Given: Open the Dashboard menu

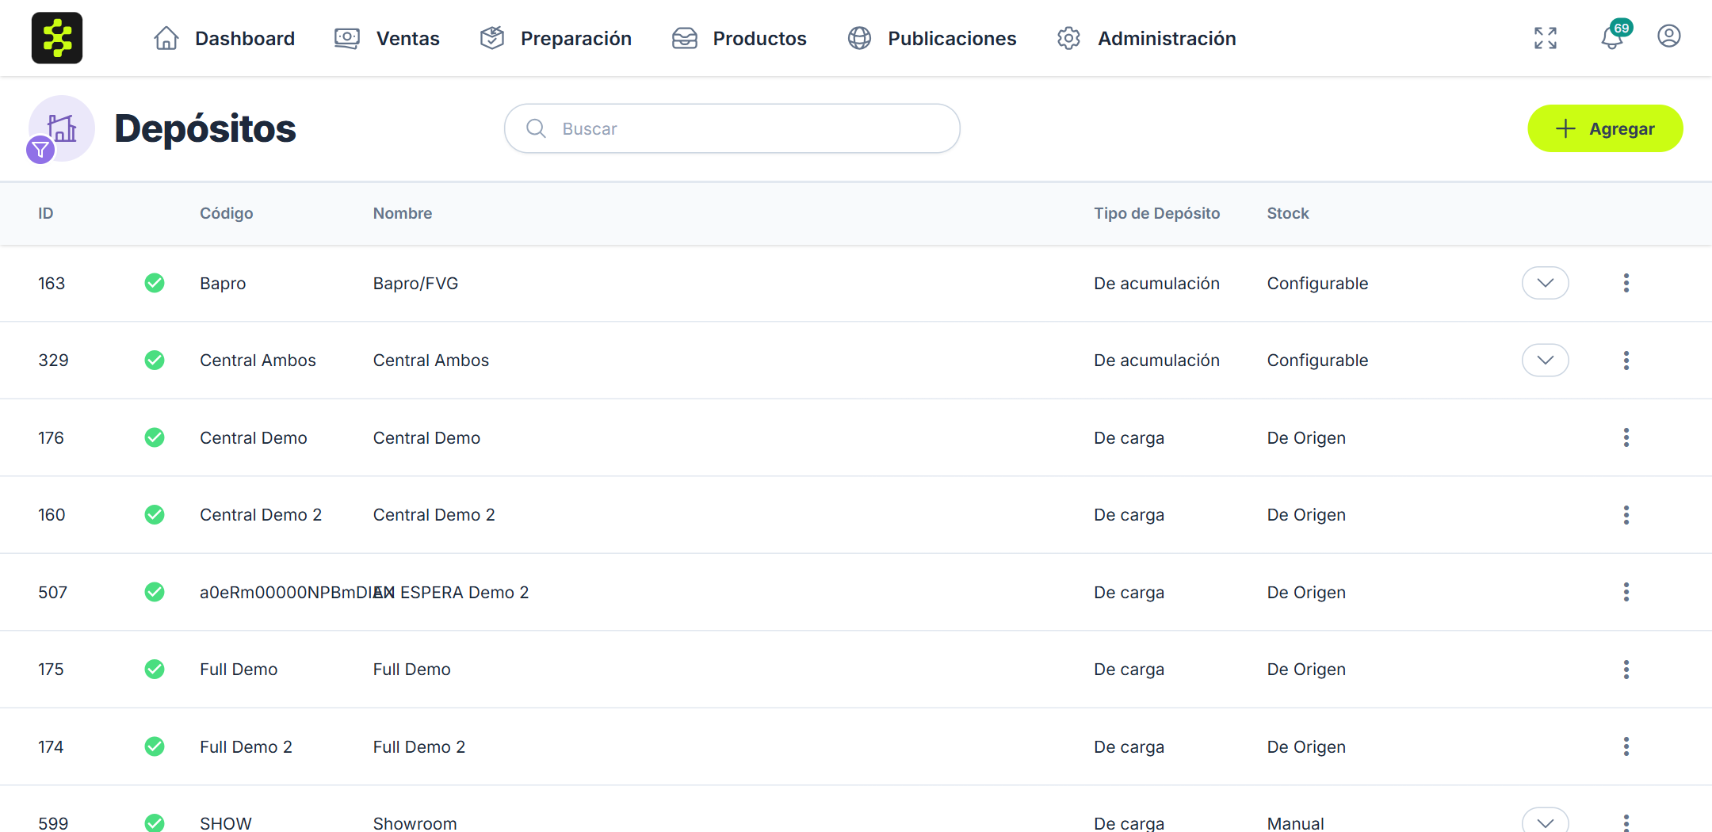Looking at the screenshot, I should (x=224, y=38).
